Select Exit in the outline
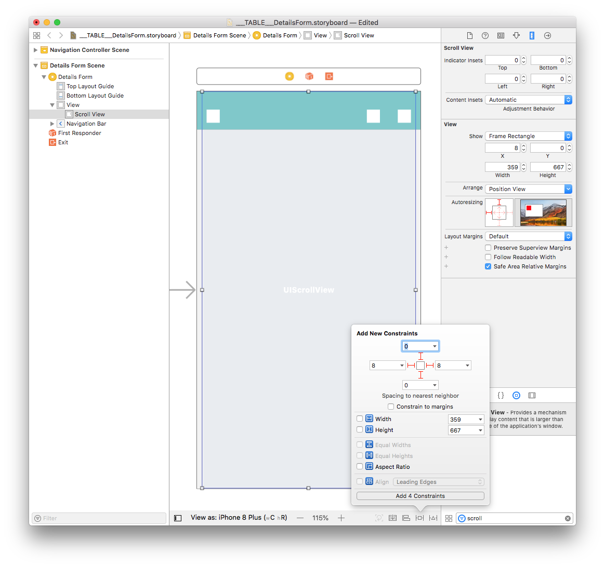Image resolution: width=605 pixels, height=567 pixels. 63,142
